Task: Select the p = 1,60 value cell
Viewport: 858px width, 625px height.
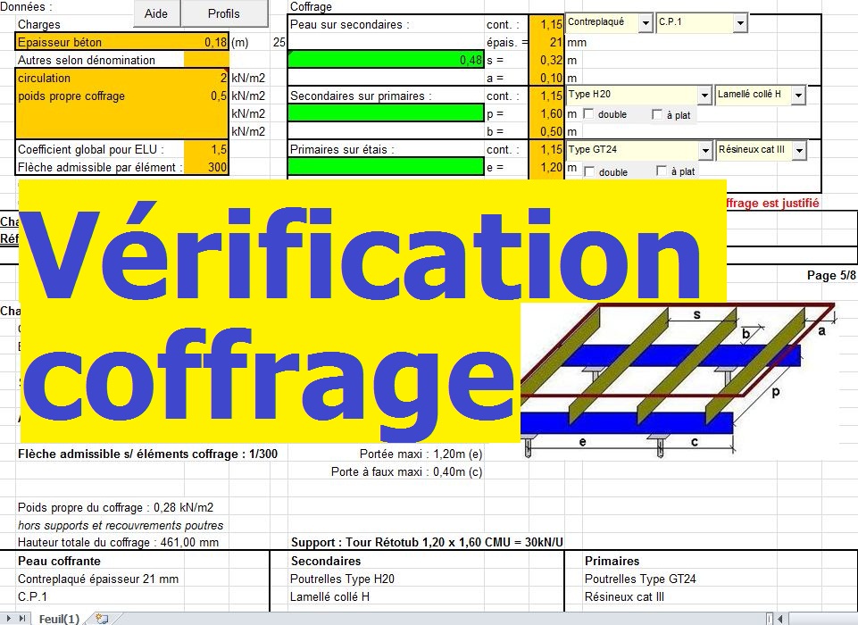Action: click(546, 113)
